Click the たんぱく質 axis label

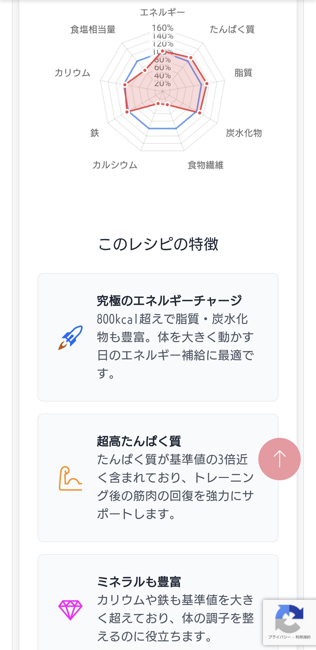click(x=232, y=29)
